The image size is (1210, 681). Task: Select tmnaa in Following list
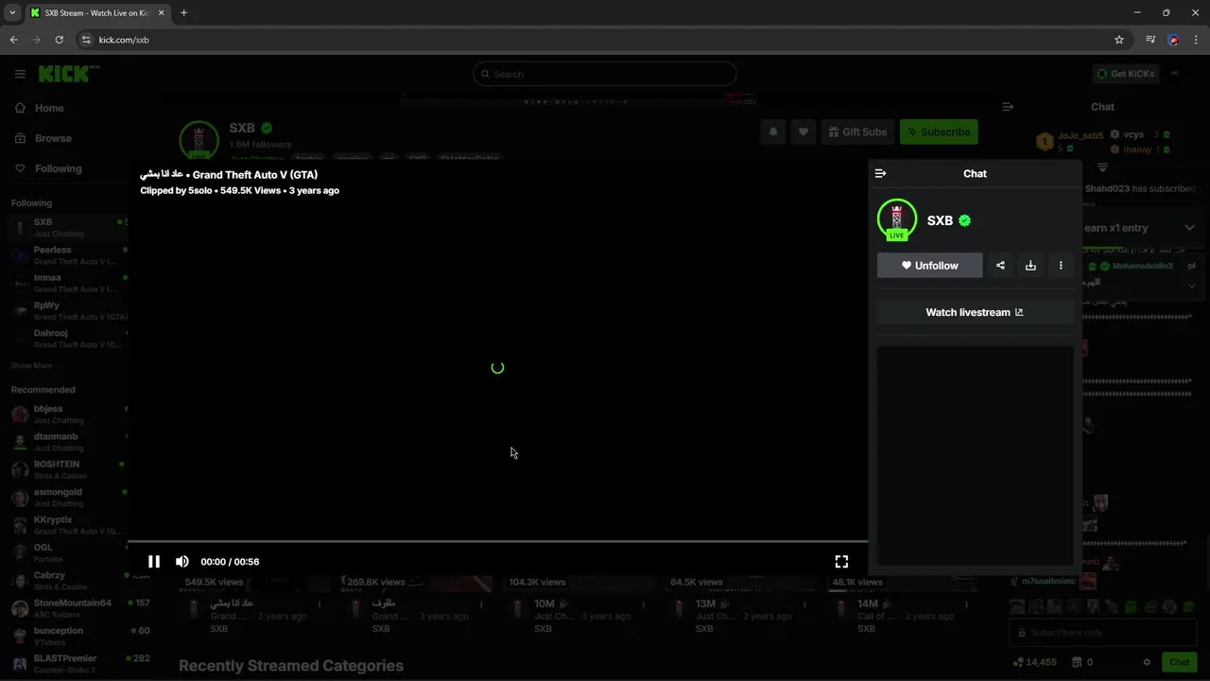64,283
